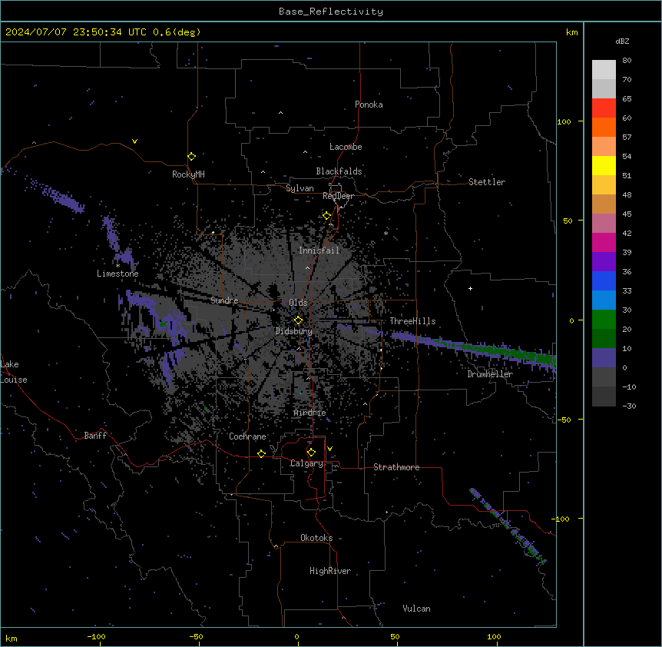This screenshot has width=662, height=647.
Task: Click the Ponoka city label
Action: pyautogui.click(x=369, y=105)
